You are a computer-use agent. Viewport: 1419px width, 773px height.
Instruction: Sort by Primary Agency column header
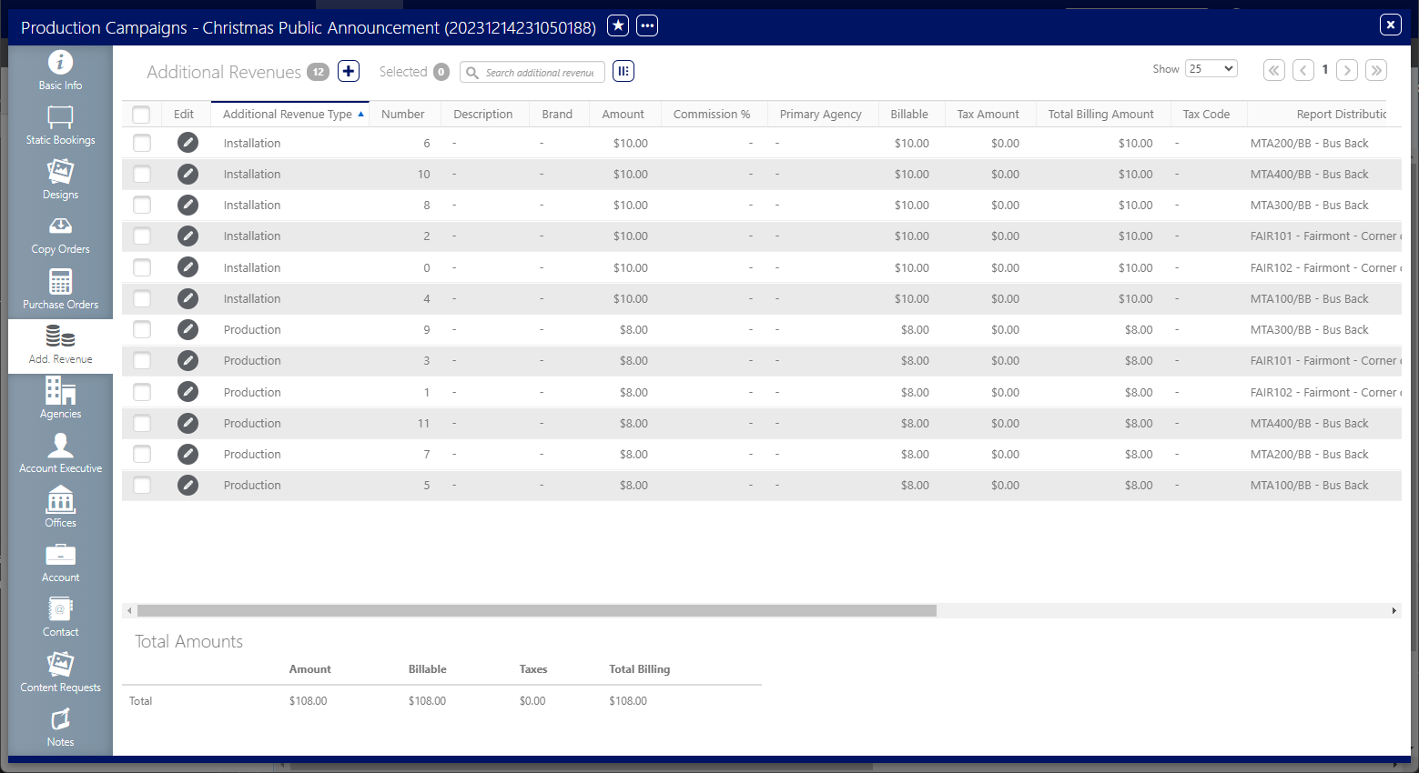821,115
